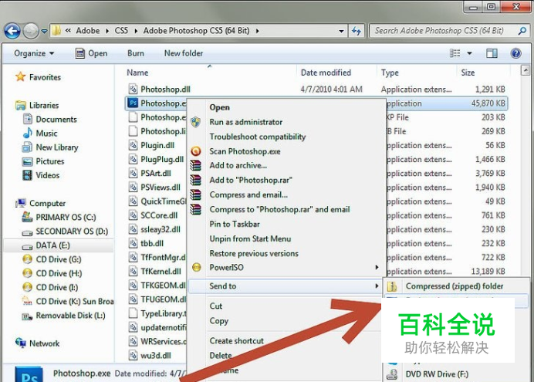The width and height of the screenshot is (534, 382).
Task: Choose Pin to Taskbar
Action: [x=235, y=225]
